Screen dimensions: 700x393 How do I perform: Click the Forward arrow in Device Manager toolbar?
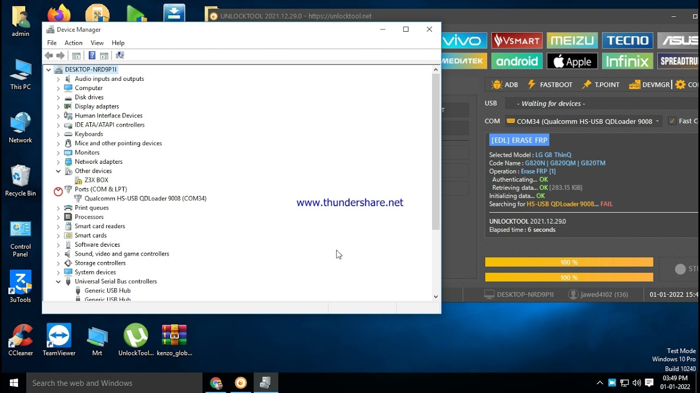[x=61, y=55]
